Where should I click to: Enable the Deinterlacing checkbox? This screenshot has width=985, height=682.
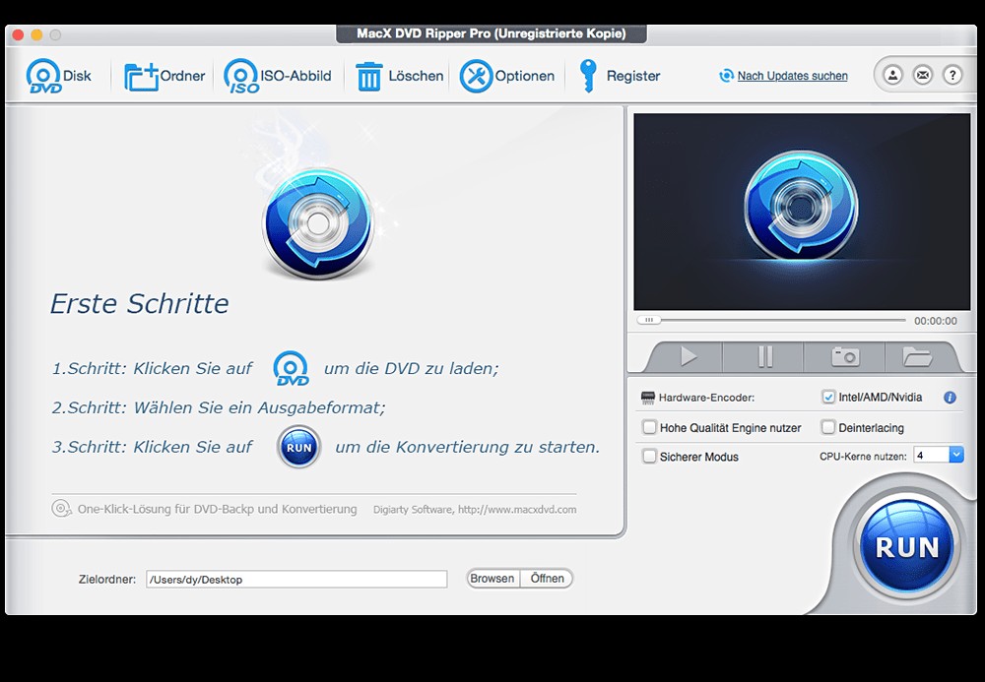pos(828,427)
